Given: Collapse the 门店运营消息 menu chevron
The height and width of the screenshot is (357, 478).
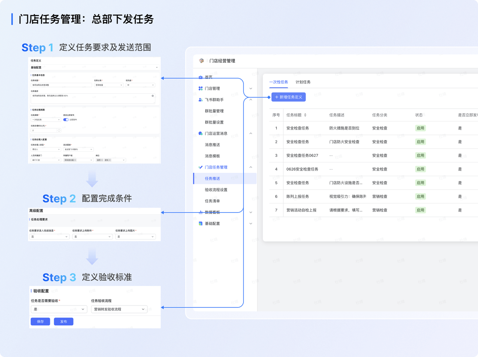Looking at the screenshot, I should pos(251,133).
